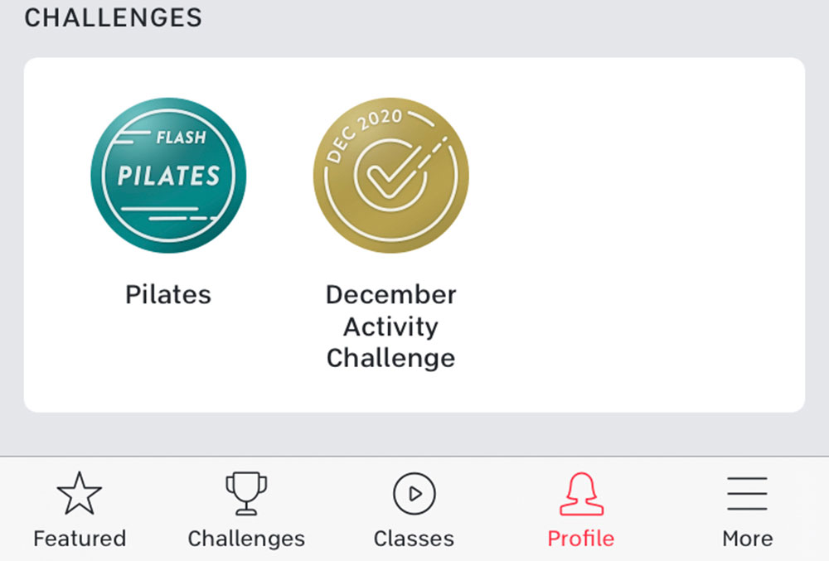
Task: Tap the Featured star icon
Action: (x=80, y=493)
